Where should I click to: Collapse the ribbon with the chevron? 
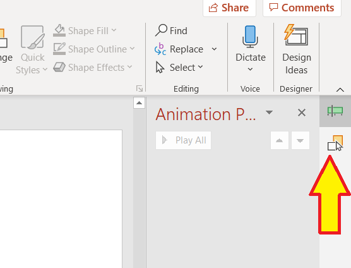340,90
